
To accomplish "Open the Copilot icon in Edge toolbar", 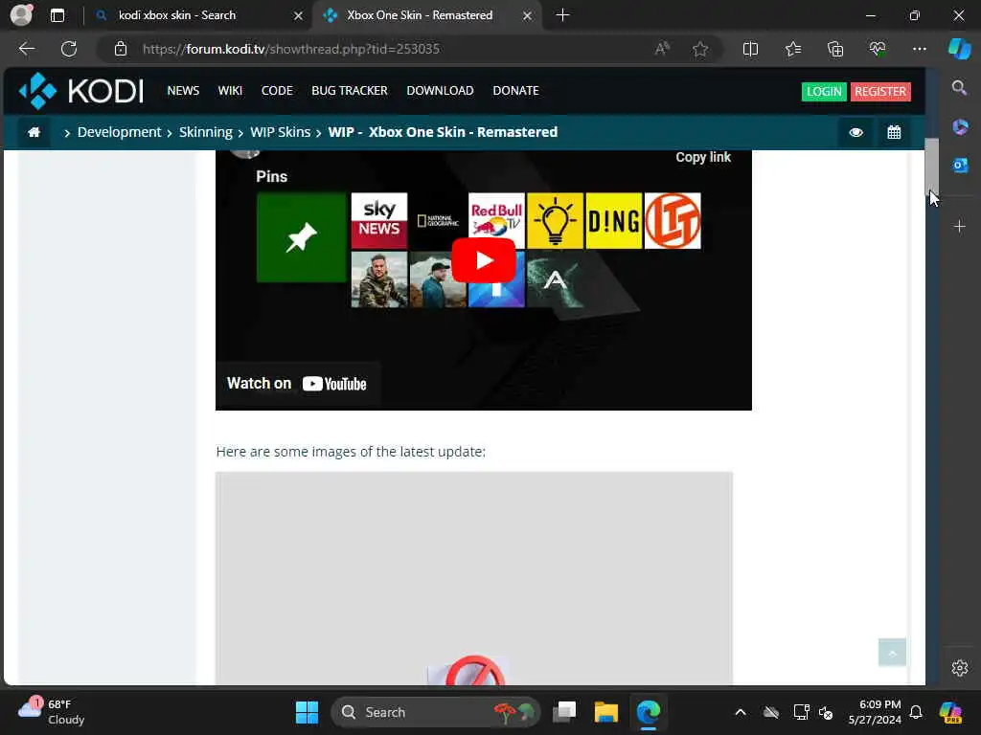I will click(959, 49).
